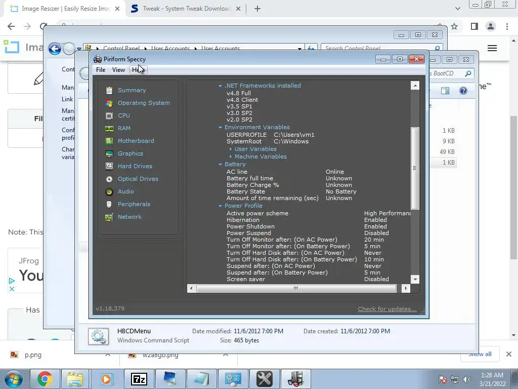Open the File menu in Speccy
The height and width of the screenshot is (389, 518).
pyautogui.click(x=101, y=70)
